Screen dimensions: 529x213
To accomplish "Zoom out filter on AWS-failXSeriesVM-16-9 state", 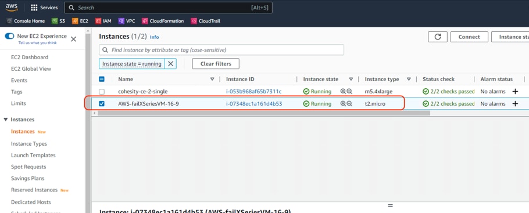I will pyautogui.click(x=349, y=104).
